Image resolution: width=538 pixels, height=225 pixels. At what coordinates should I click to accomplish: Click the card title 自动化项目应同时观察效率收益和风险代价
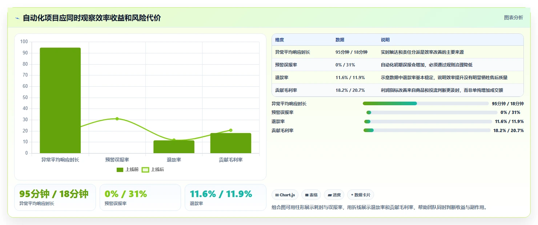(x=92, y=18)
